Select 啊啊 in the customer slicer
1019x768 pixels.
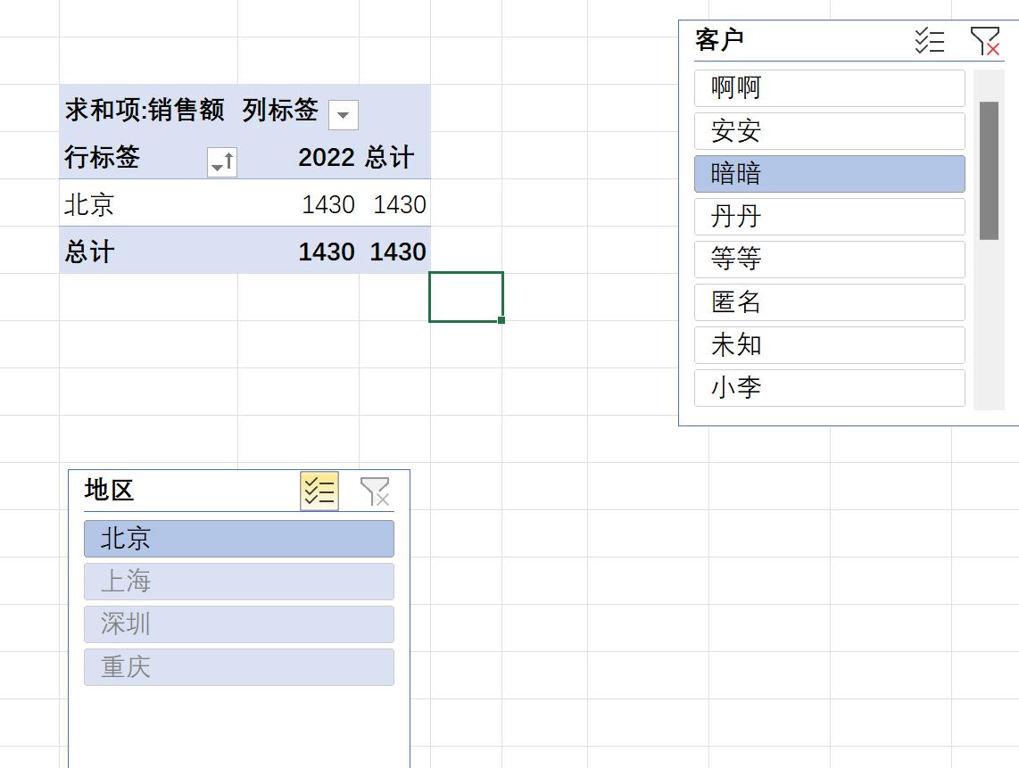(828, 87)
